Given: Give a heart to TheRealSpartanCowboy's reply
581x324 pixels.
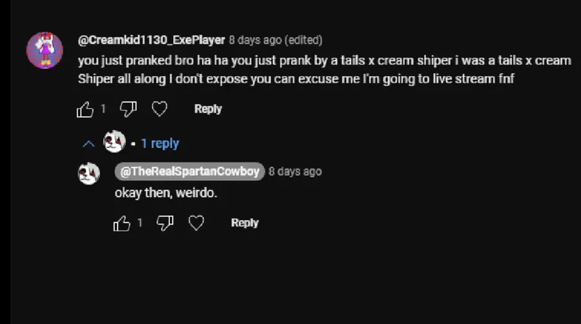Looking at the screenshot, I should (196, 223).
